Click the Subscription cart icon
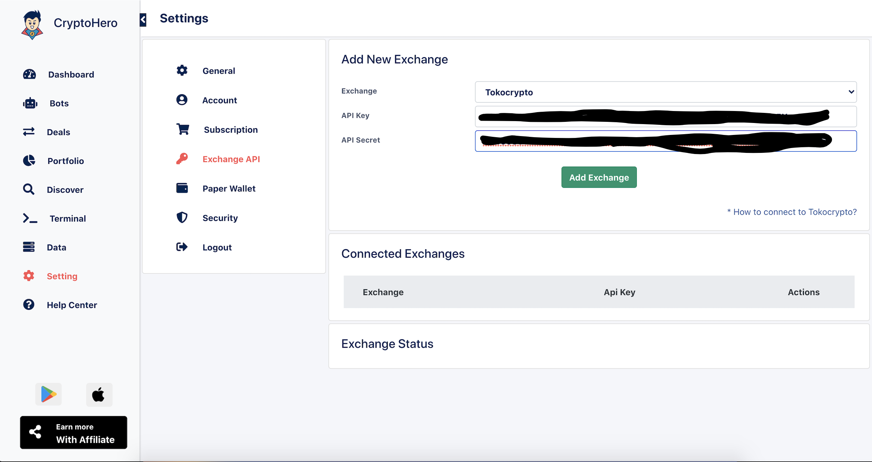The width and height of the screenshot is (872, 462). pyautogui.click(x=183, y=129)
